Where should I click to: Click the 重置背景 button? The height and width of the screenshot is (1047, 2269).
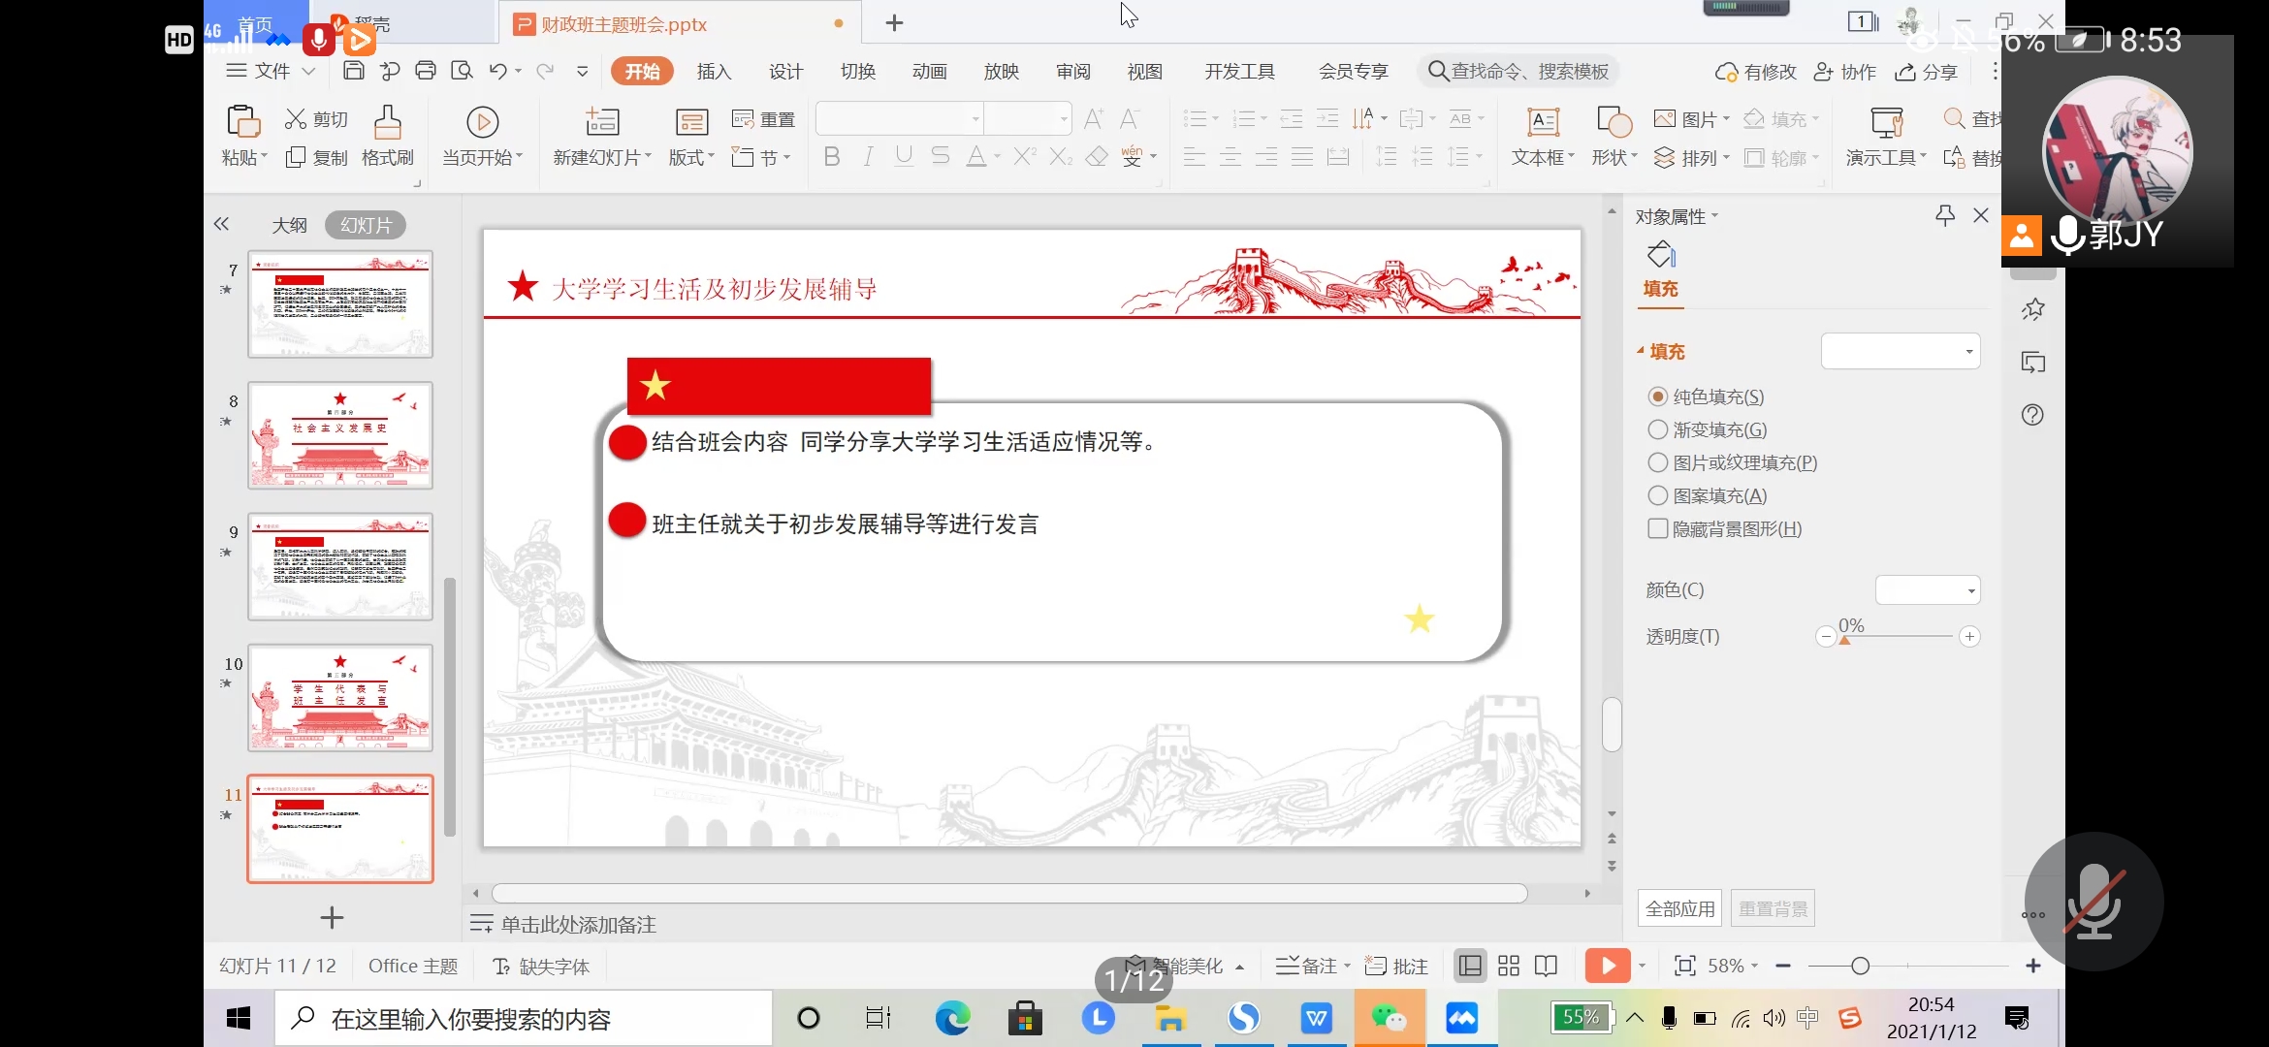(1773, 908)
